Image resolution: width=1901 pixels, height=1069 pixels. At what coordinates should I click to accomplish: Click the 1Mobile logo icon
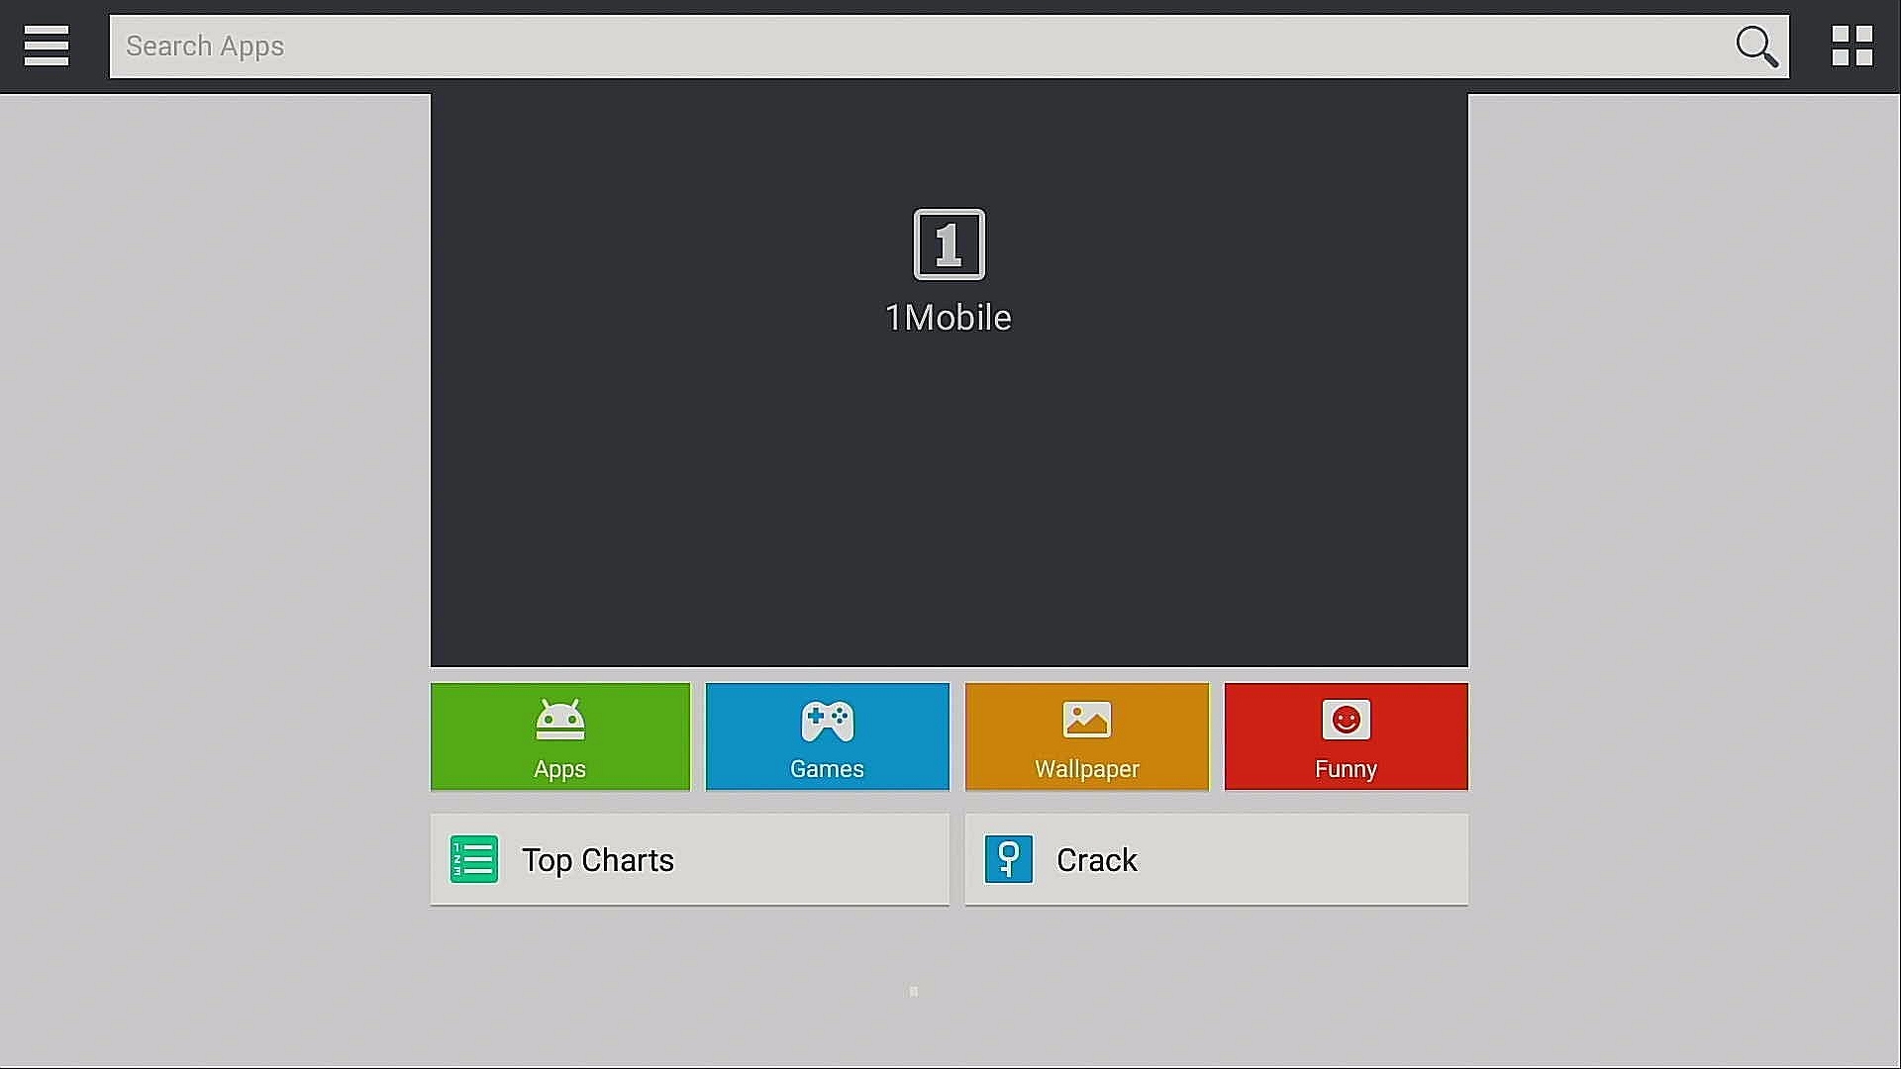pos(949,244)
